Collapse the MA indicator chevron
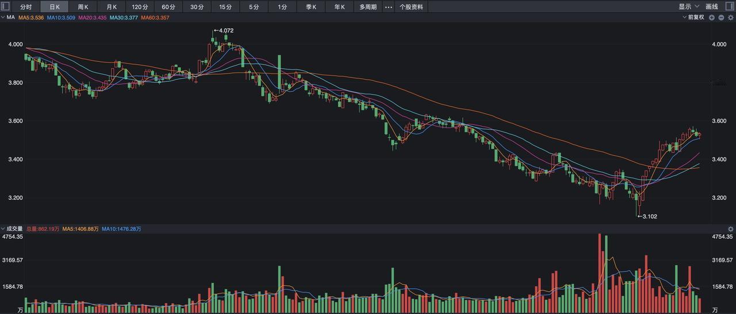736x314 pixels. click(x=3, y=18)
